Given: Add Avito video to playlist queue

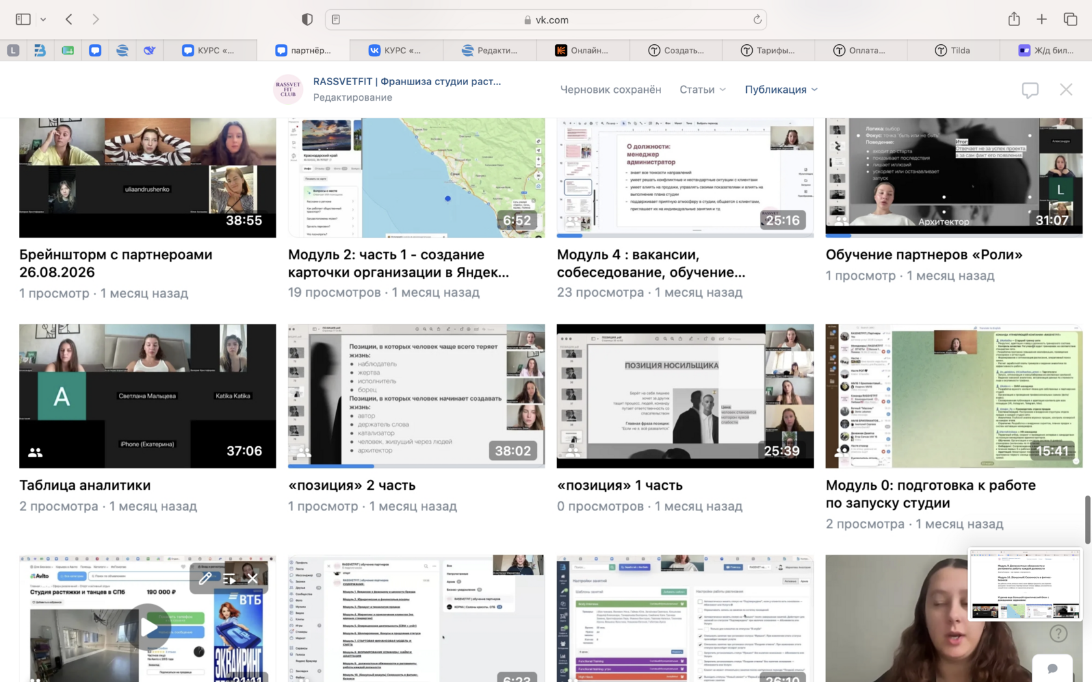Looking at the screenshot, I should click(x=229, y=578).
